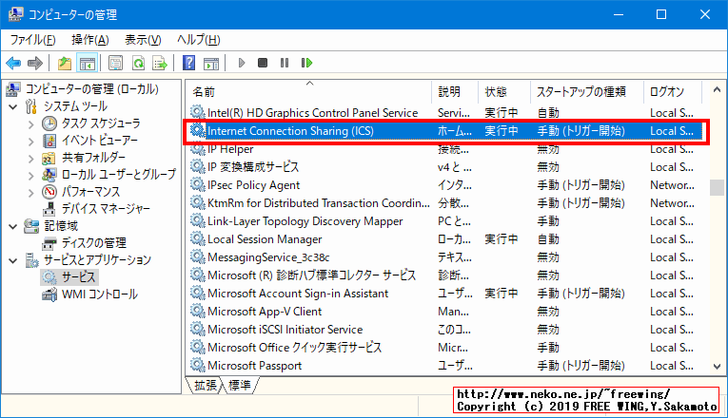Open デバイス マネージャー node

pyautogui.click(x=106, y=209)
